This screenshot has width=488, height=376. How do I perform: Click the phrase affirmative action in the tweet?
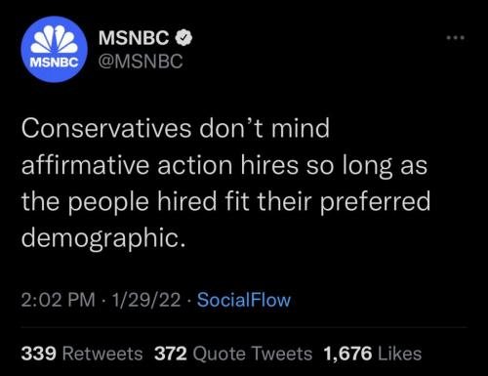(127, 165)
